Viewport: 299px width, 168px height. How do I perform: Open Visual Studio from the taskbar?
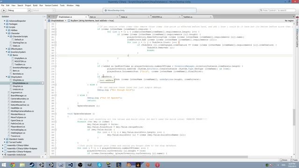tap(71, 165)
